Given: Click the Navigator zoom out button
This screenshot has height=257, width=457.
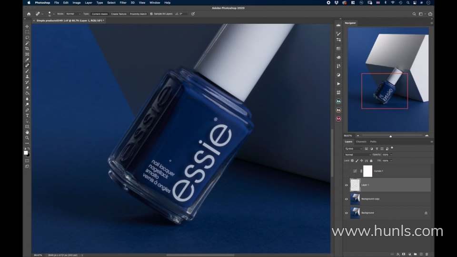Looking at the screenshot, I should pyautogui.click(x=358, y=136).
